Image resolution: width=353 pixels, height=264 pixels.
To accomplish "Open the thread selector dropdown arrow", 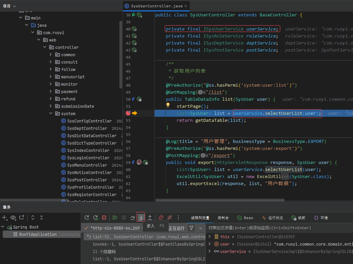I will 200,228.
